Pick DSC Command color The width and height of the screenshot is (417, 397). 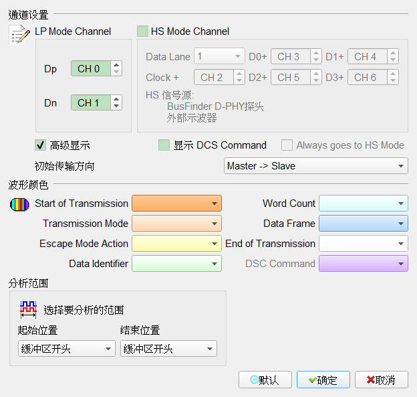pyautogui.click(x=364, y=264)
